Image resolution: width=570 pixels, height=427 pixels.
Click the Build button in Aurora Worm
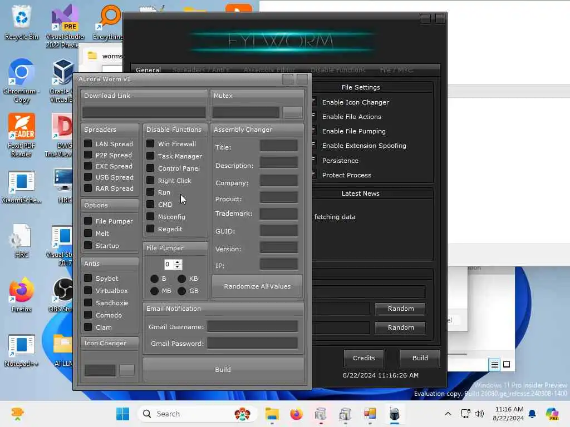pyautogui.click(x=223, y=370)
